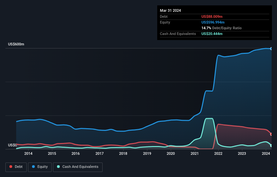
Task: Click the US$0 y-axis label
Action: coord(12,145)
